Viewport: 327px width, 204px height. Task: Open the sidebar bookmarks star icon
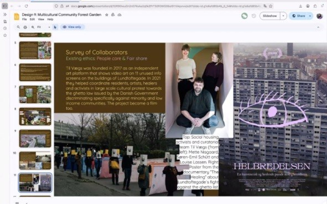click(5, 35)
